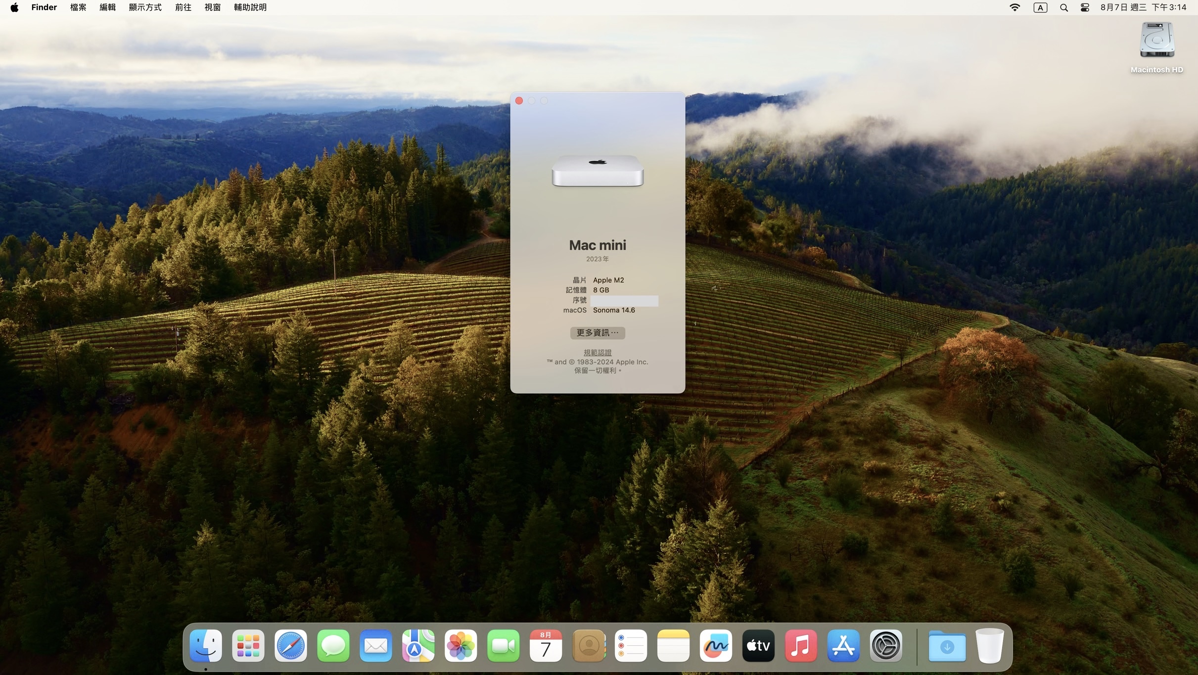Open Control Center in menu bar

[1085, 7]
